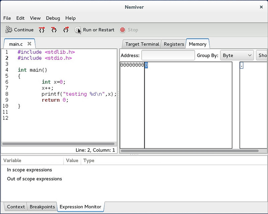Image resolution: width=268 pixels, height=214 pixels.
Task: Switch to the Registers tab
Action: [x=174, y=44]
